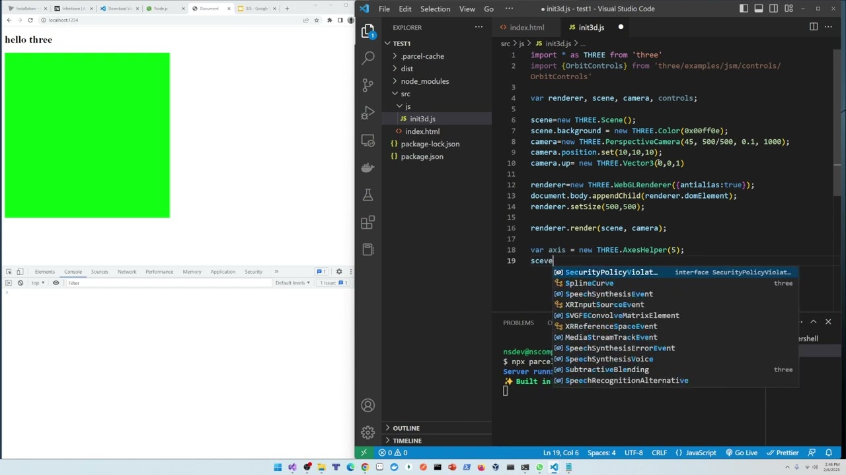
Task: Open the Selection menu
Action: pos(436,9)
